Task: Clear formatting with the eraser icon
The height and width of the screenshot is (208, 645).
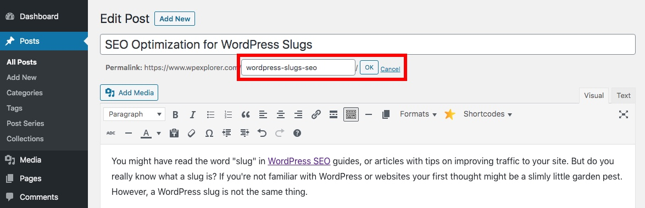Action: (x=191, y=133)
